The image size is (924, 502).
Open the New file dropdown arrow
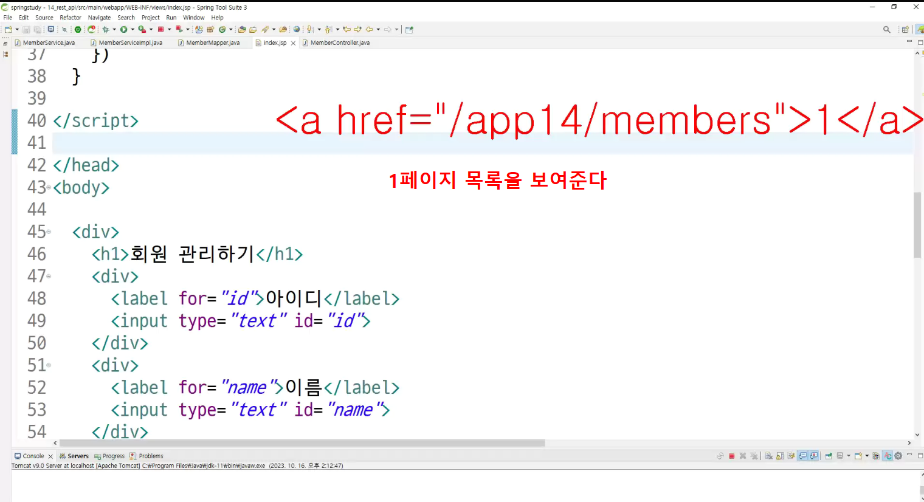pos(17,29)
